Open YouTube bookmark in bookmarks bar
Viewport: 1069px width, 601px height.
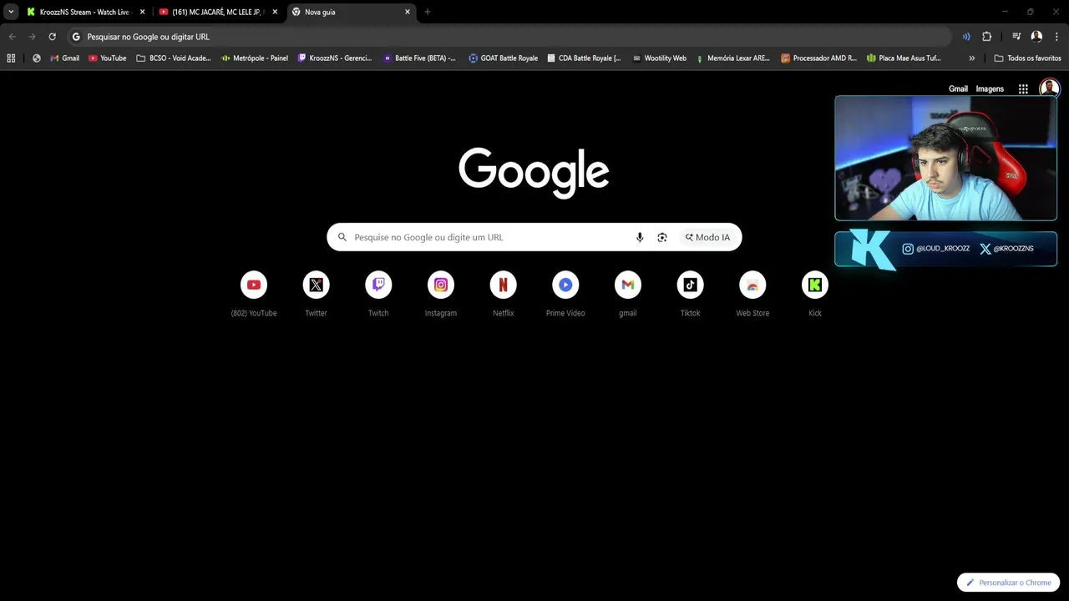[107, 58]
